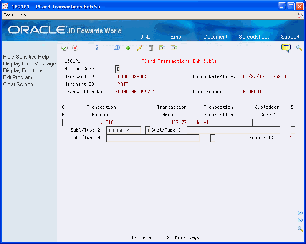Click purchase time 175233
306x244 pixels.
[x=278, y=76]
